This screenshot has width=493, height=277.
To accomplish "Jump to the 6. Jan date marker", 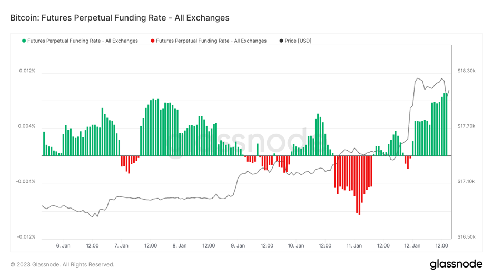I will click(63, 246).
